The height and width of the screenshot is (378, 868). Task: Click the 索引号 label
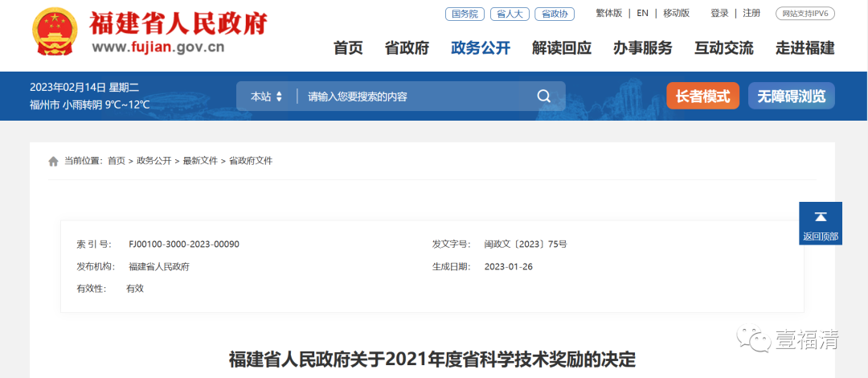[93, 244]
